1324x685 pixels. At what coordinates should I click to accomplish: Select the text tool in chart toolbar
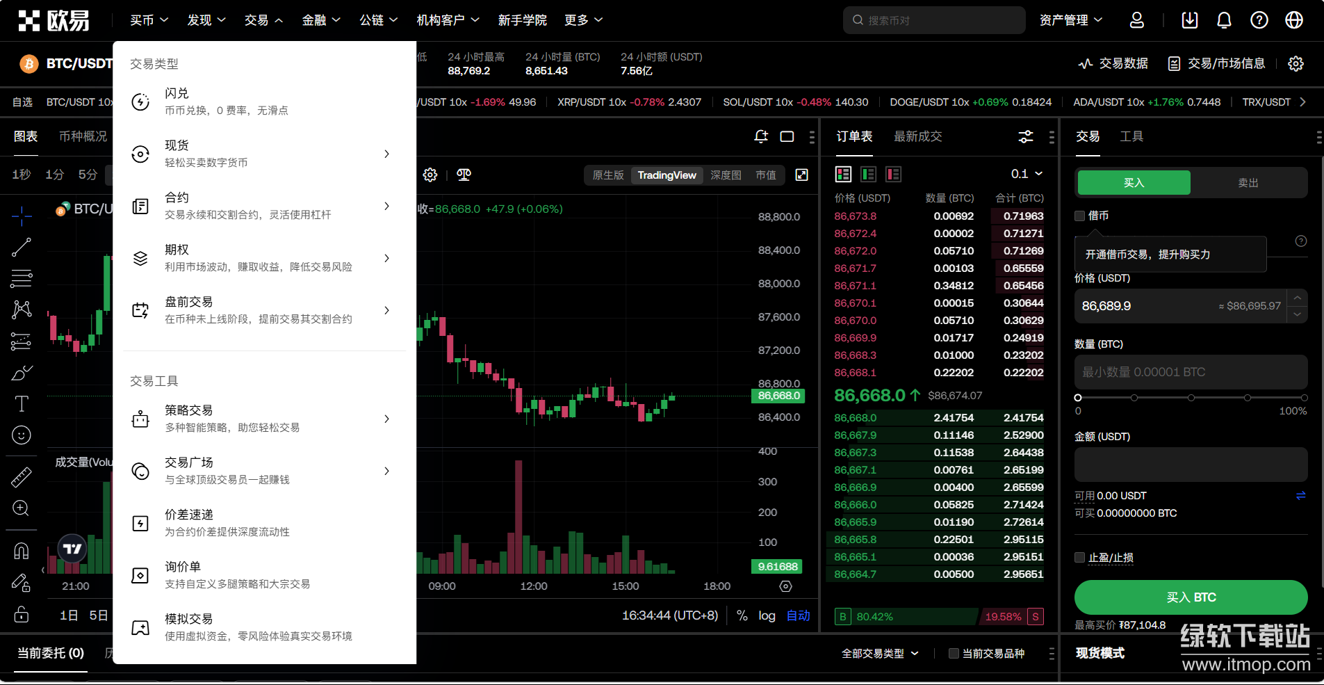(x=22, y=403)
